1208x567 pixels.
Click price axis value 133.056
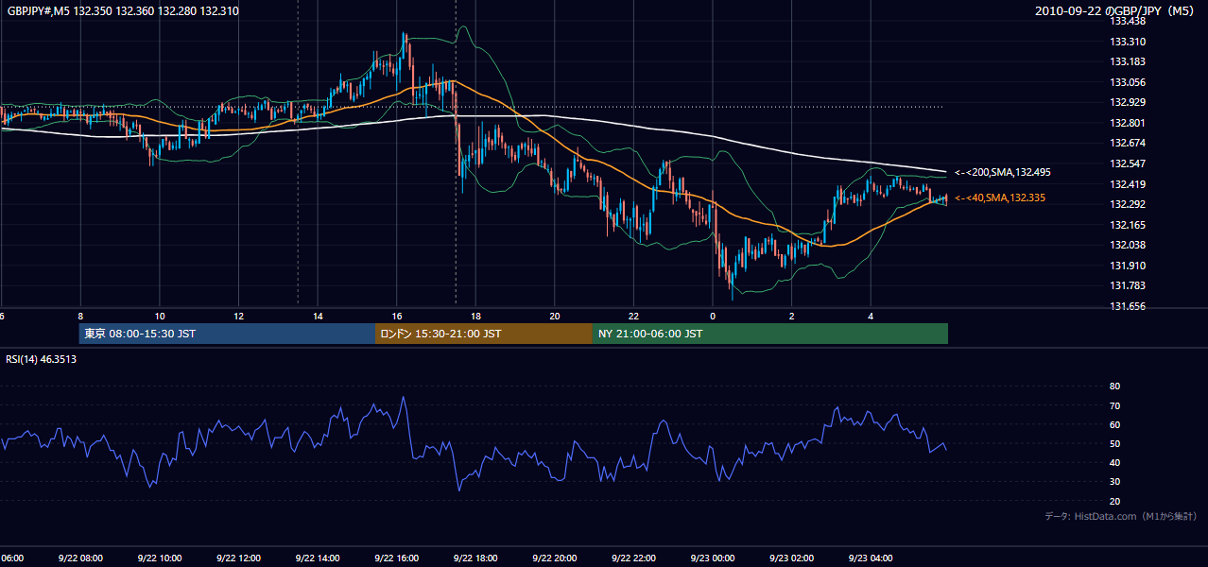(x=1129, y=82)
